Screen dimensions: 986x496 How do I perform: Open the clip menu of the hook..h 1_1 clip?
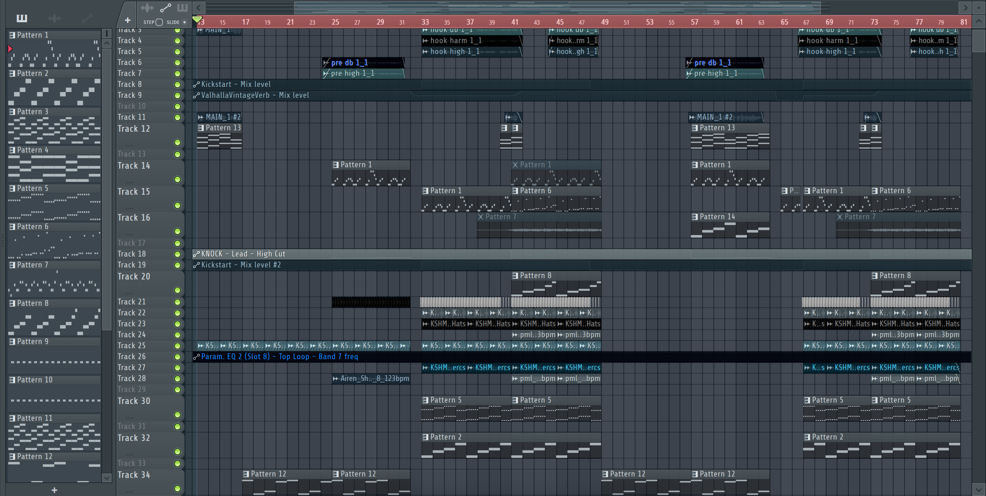[x=914, y=52]
